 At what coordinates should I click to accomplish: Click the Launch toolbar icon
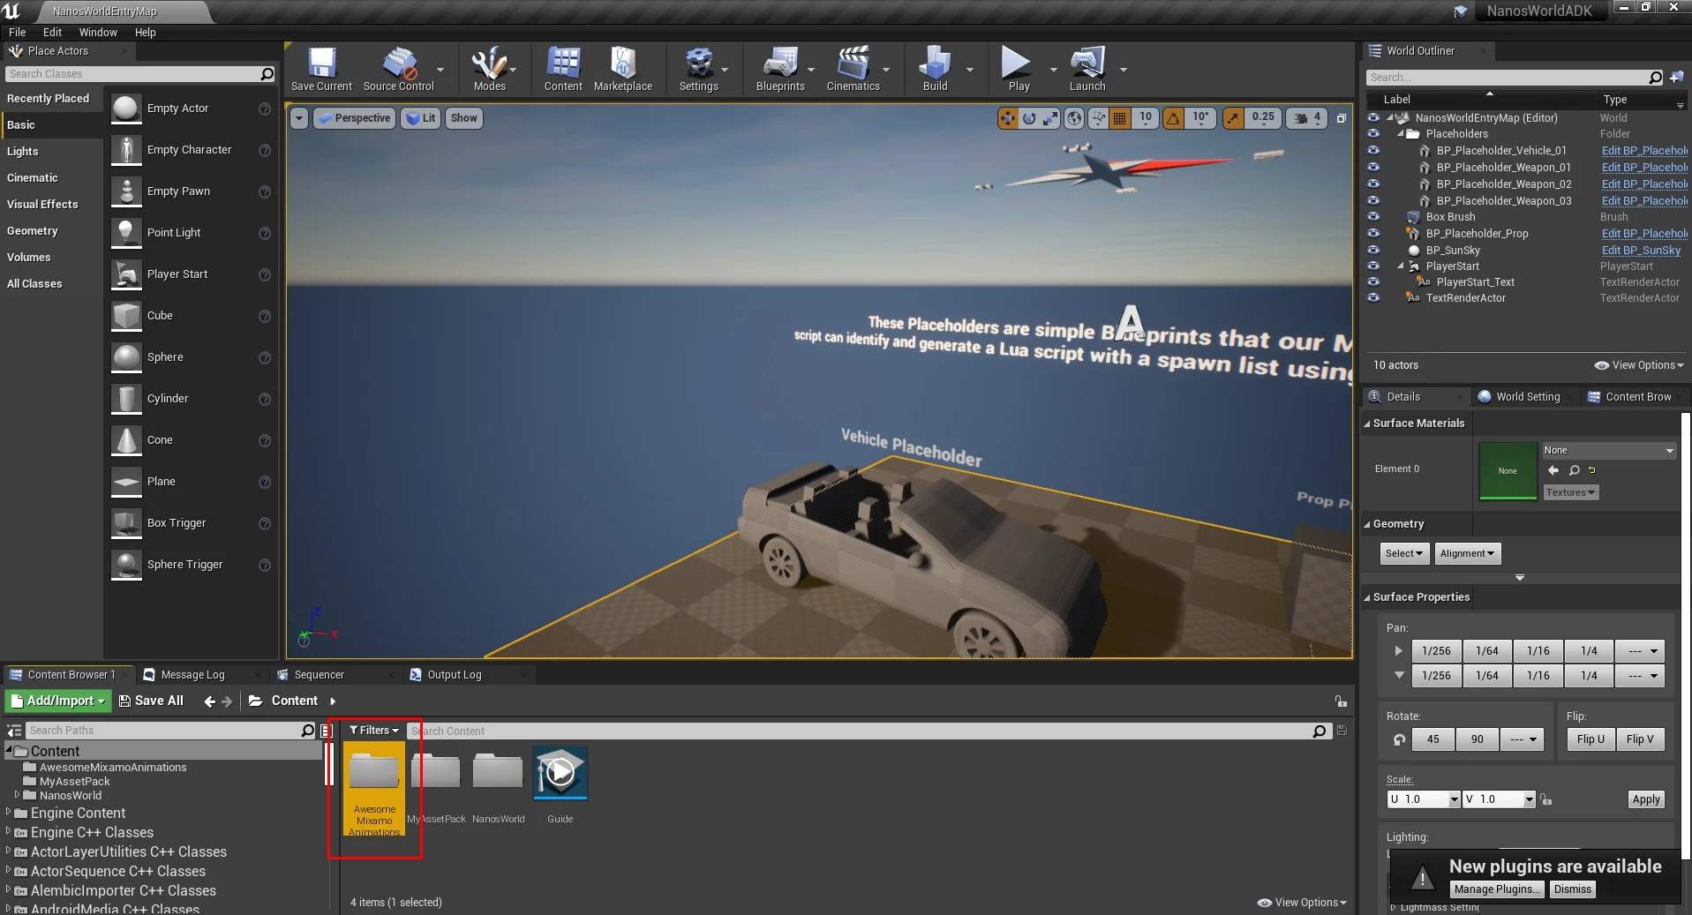pyautogui.click(x=1087, y=69)
